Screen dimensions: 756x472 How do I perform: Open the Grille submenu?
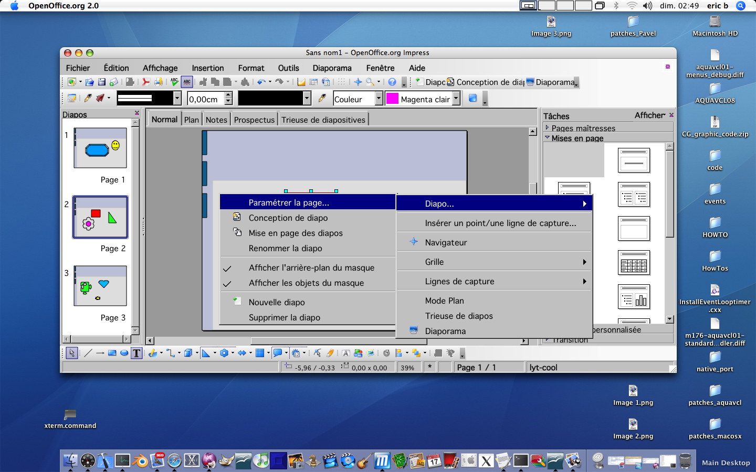pyautogui.click(x=495, y=262)
